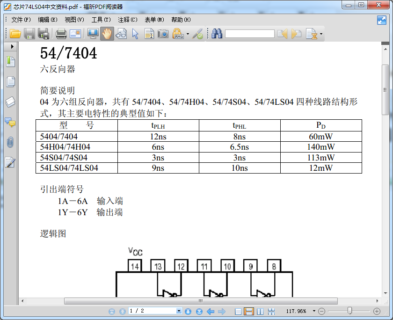
Task: Open the full screen monitor icon
Action: (x=93, y=34)
